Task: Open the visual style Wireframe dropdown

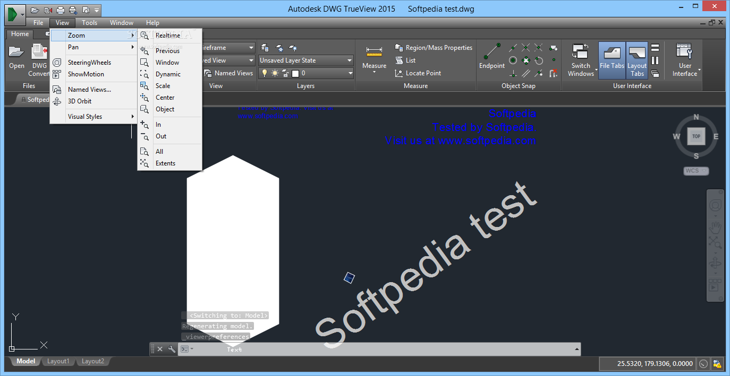Action: point(229,48)
